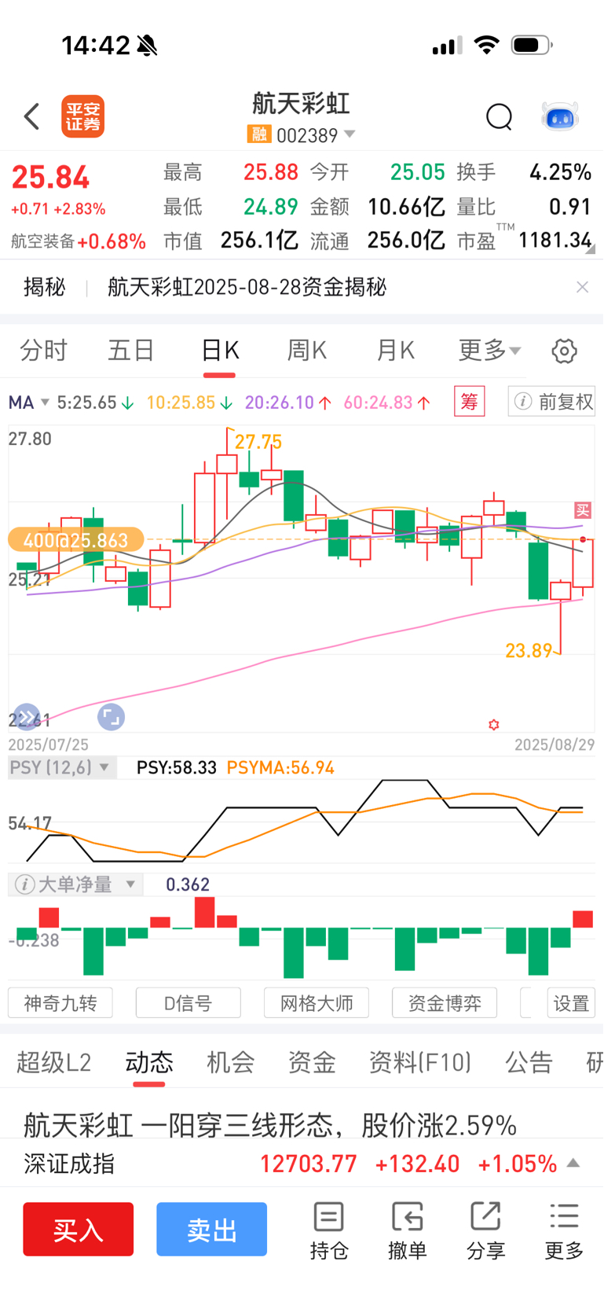Image resolution: width=604 pixels, height=1309 pixels.
Task: Switch to 周K chart tab
Action: coord(306,351)
